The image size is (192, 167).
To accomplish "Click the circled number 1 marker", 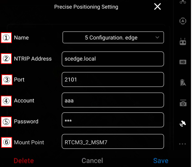I will 6,38.
